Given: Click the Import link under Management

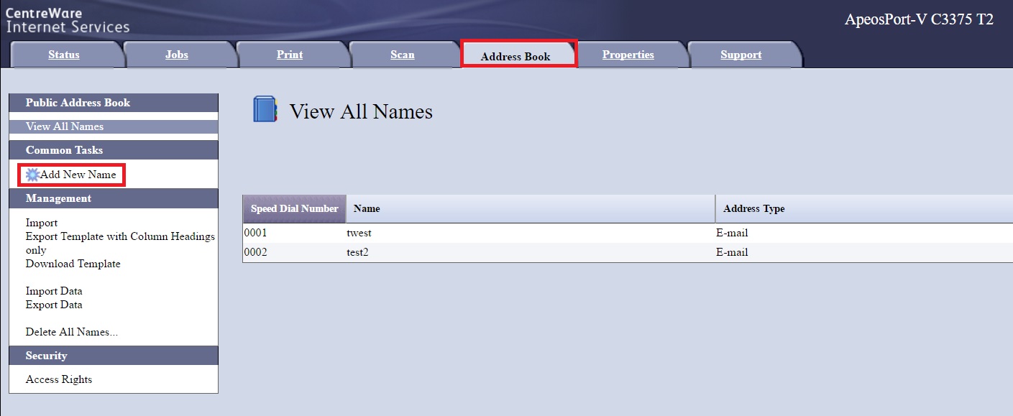Looking at the screenshot, I should (42, 223).
